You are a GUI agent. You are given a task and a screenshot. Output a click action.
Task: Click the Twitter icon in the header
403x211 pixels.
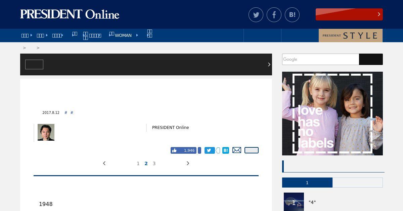(256, 15)
